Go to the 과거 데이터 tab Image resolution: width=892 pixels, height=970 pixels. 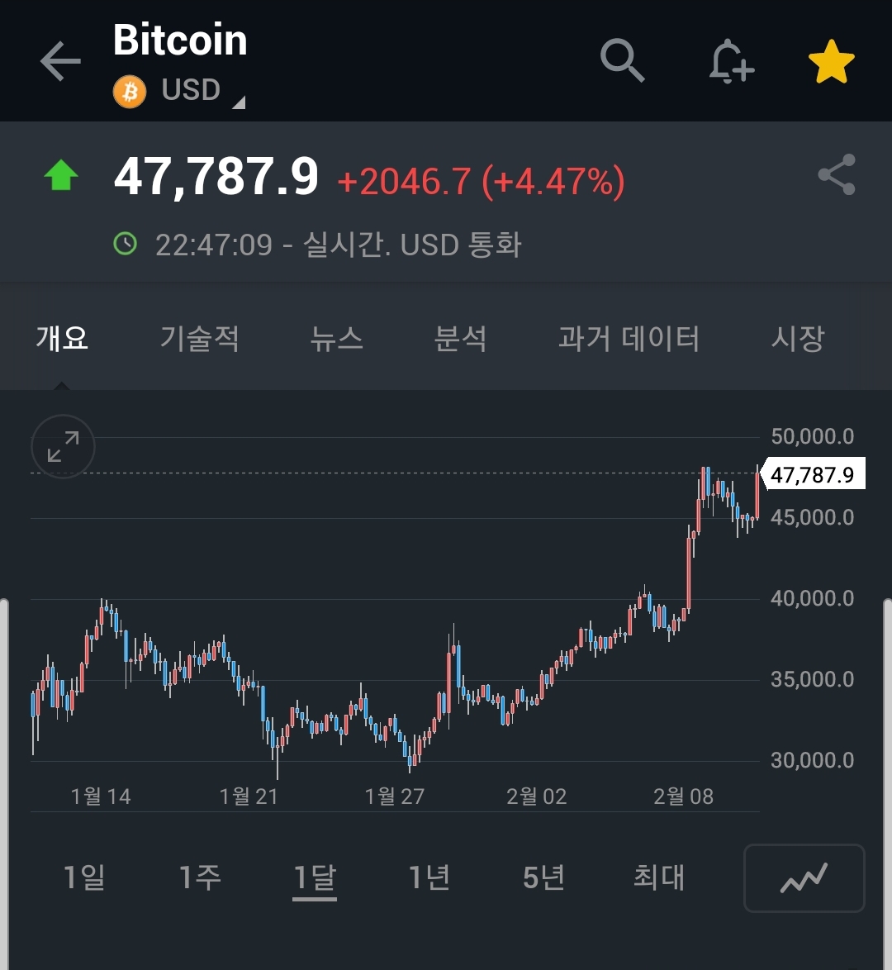pyautogui.click(x=629, y=339)
